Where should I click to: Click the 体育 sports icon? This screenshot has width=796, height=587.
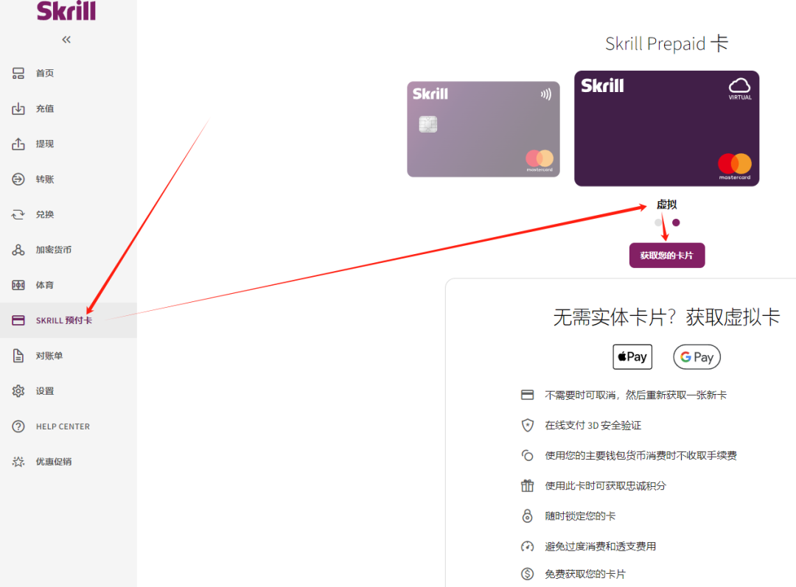tap(18, 285)
